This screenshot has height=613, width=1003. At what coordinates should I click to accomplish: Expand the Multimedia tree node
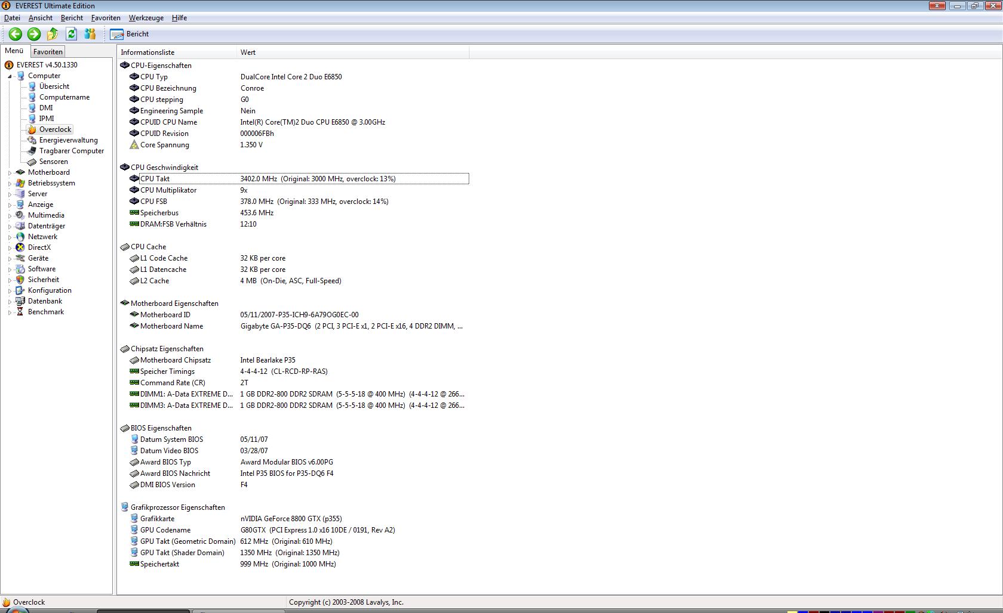coord(10,216)
